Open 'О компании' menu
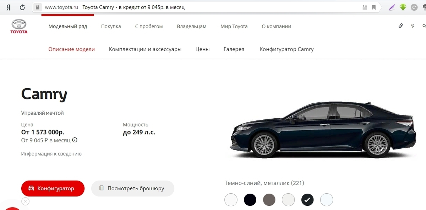The width and height of the screenshot is (426, 210). [276, 26]
